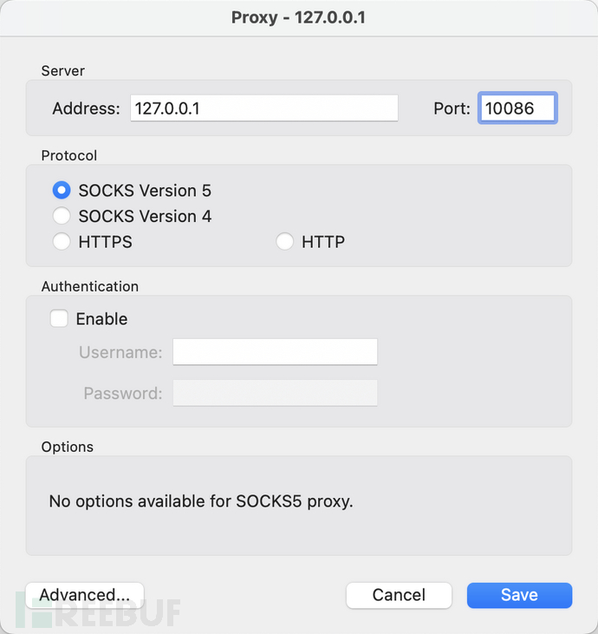Open the Advanced... settings
This screenshot has height=634, width=598.
pos(85,595)
